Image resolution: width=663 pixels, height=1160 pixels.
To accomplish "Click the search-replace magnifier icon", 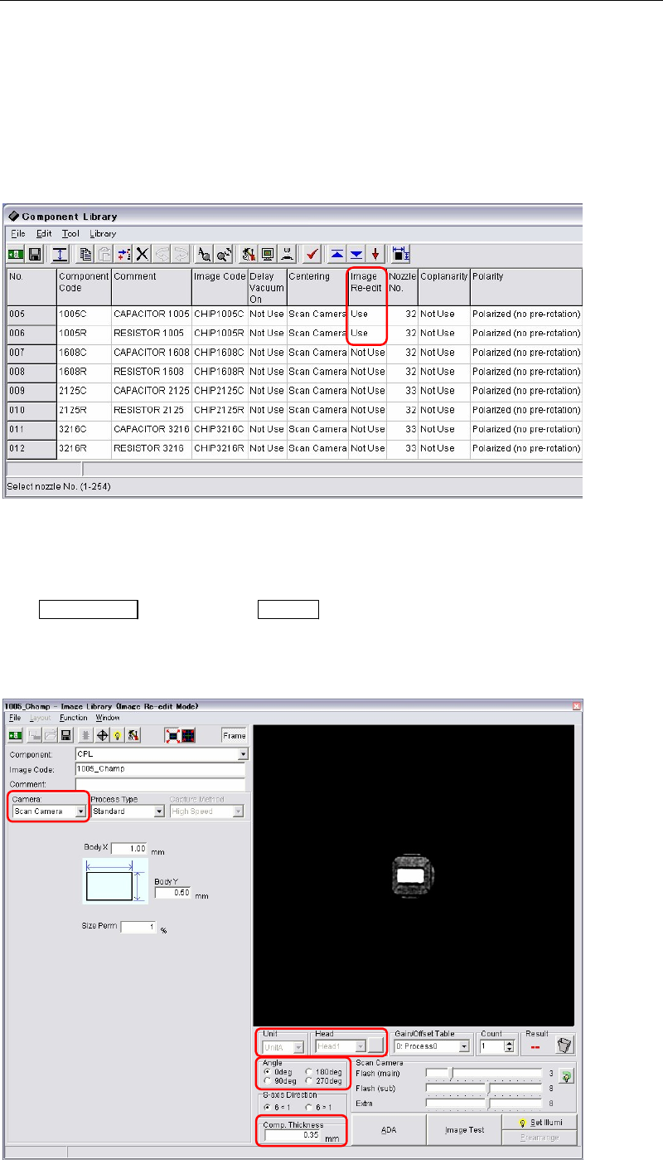I will (x=222, y=255).
